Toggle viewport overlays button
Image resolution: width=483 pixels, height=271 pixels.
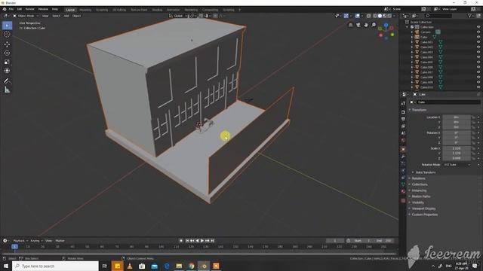[357, 16]
